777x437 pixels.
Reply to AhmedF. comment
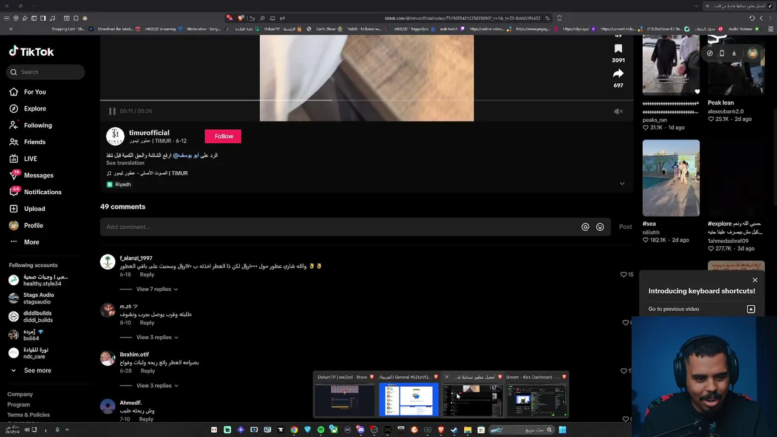[146, 419]
